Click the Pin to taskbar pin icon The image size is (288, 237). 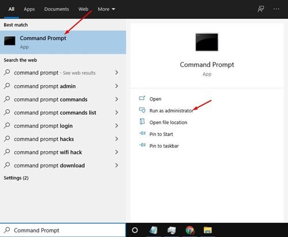[142, 145]
